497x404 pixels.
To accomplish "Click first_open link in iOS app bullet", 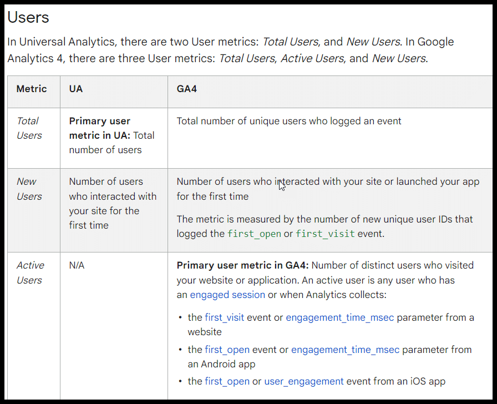I will pos(227,381).
